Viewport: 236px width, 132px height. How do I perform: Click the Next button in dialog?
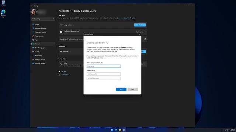click(x=121, y=89)
